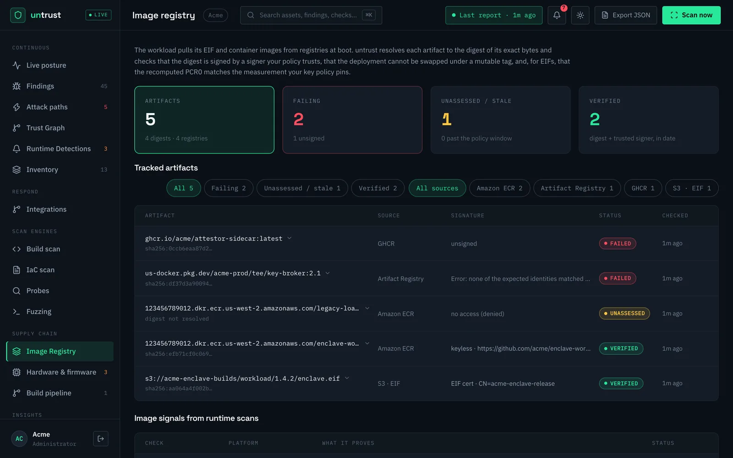Open Build pipeline page
Viewport: 733px width, 458px height.
point(60,393)
